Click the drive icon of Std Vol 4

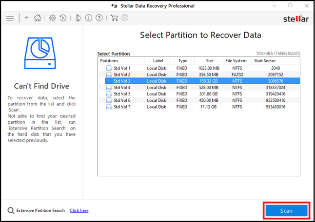[x=109, y=88]
